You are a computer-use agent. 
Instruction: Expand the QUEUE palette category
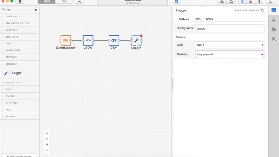click(x=20, y=96)
